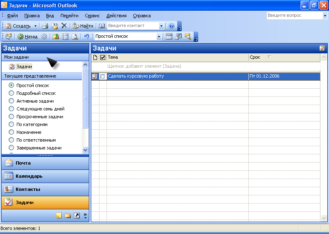
Task: Click the Forward arrow icon
Action: point(44,37)
